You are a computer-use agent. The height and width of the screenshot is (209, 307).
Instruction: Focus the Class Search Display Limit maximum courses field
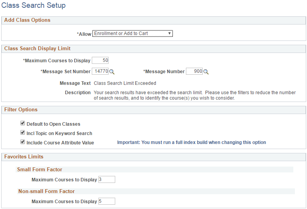tap(100, 60)
